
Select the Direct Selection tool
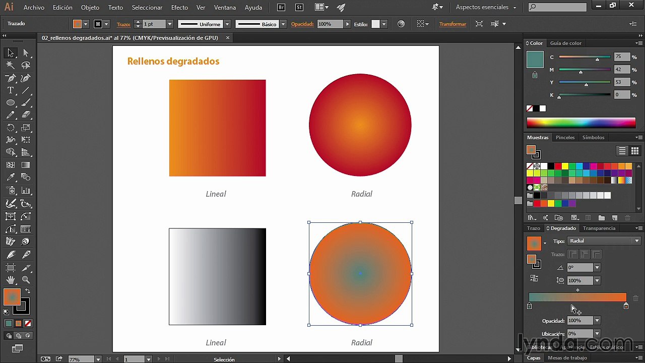(26, 53)
